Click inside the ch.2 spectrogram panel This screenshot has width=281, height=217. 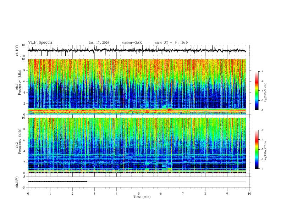coord(137,145)
